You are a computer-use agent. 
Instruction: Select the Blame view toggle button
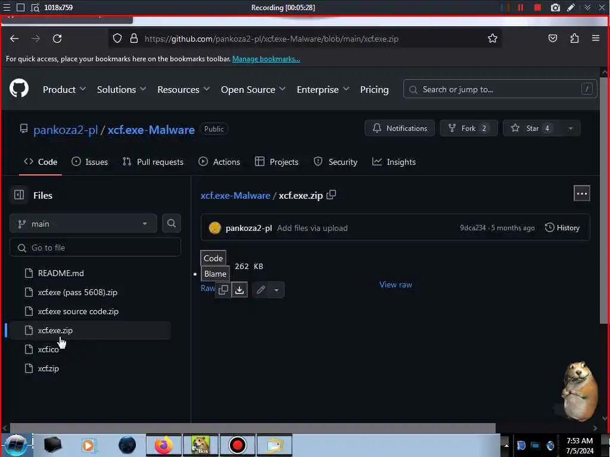pos(215,274)
